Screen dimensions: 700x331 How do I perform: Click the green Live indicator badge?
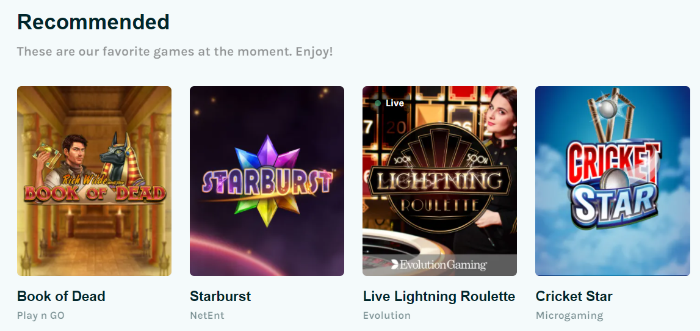click(389, 103)
